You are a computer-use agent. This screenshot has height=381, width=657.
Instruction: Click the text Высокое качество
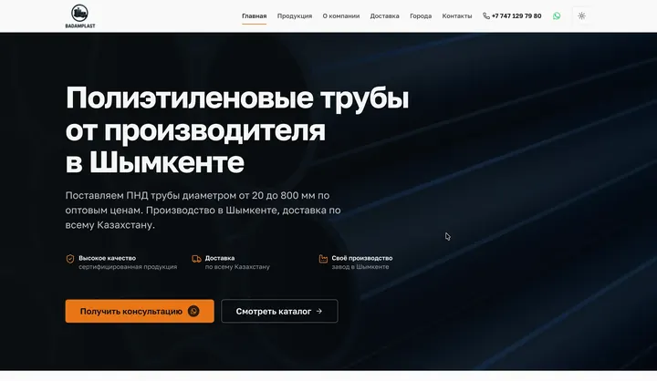[108, 258]
